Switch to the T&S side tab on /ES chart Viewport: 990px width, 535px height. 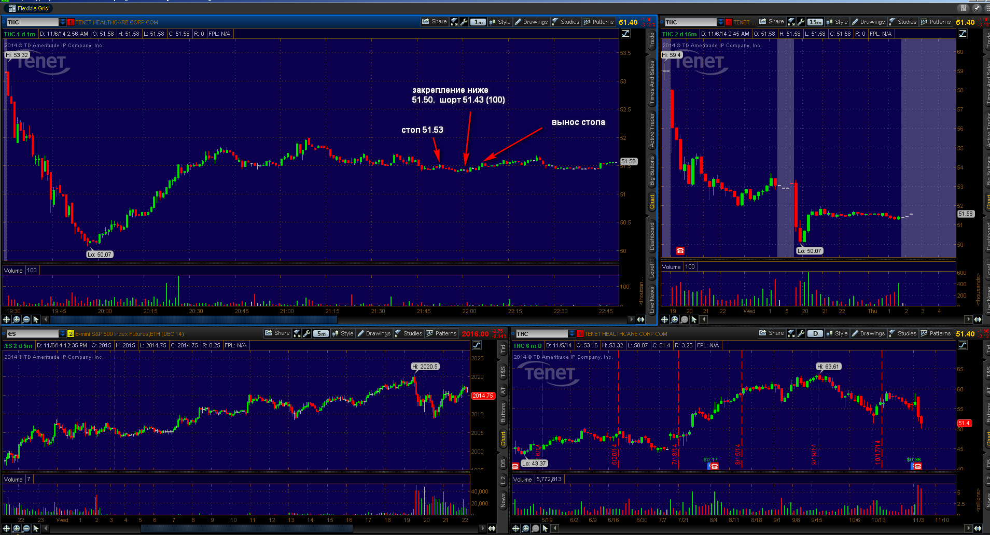click(503, 372)
